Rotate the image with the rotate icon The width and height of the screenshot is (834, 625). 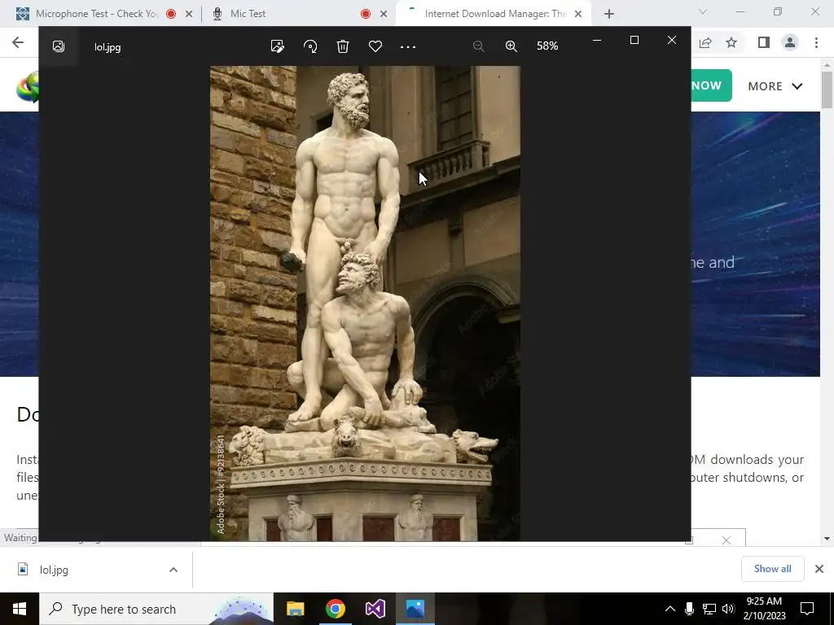click(310, 46)
